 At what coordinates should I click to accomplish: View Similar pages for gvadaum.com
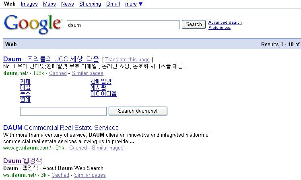click(107, 148)
